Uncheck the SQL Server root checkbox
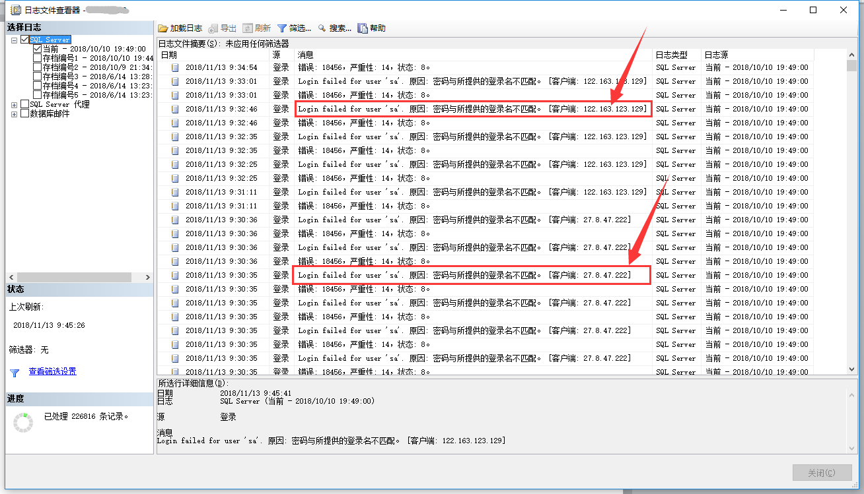The image size is (864, 494). tap(25, 40)
